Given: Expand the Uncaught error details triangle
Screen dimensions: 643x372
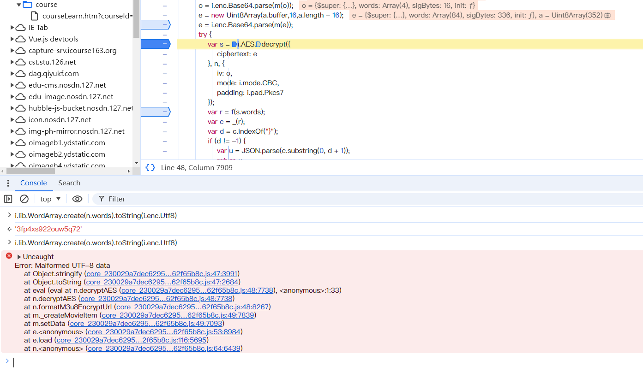Looking at the screenshot, I should (x=19, y=257).
